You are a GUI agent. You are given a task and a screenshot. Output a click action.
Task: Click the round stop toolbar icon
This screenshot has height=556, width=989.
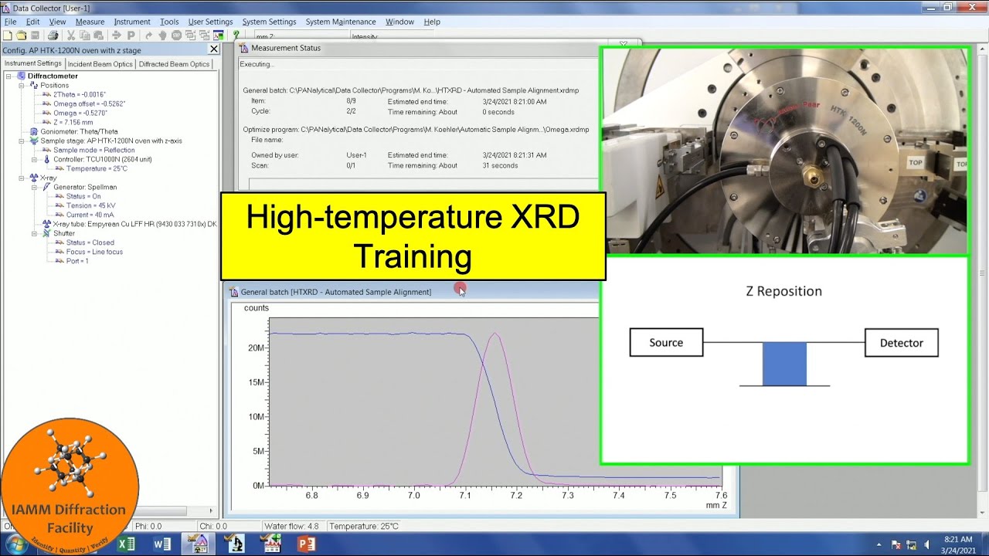pos(177,35)
